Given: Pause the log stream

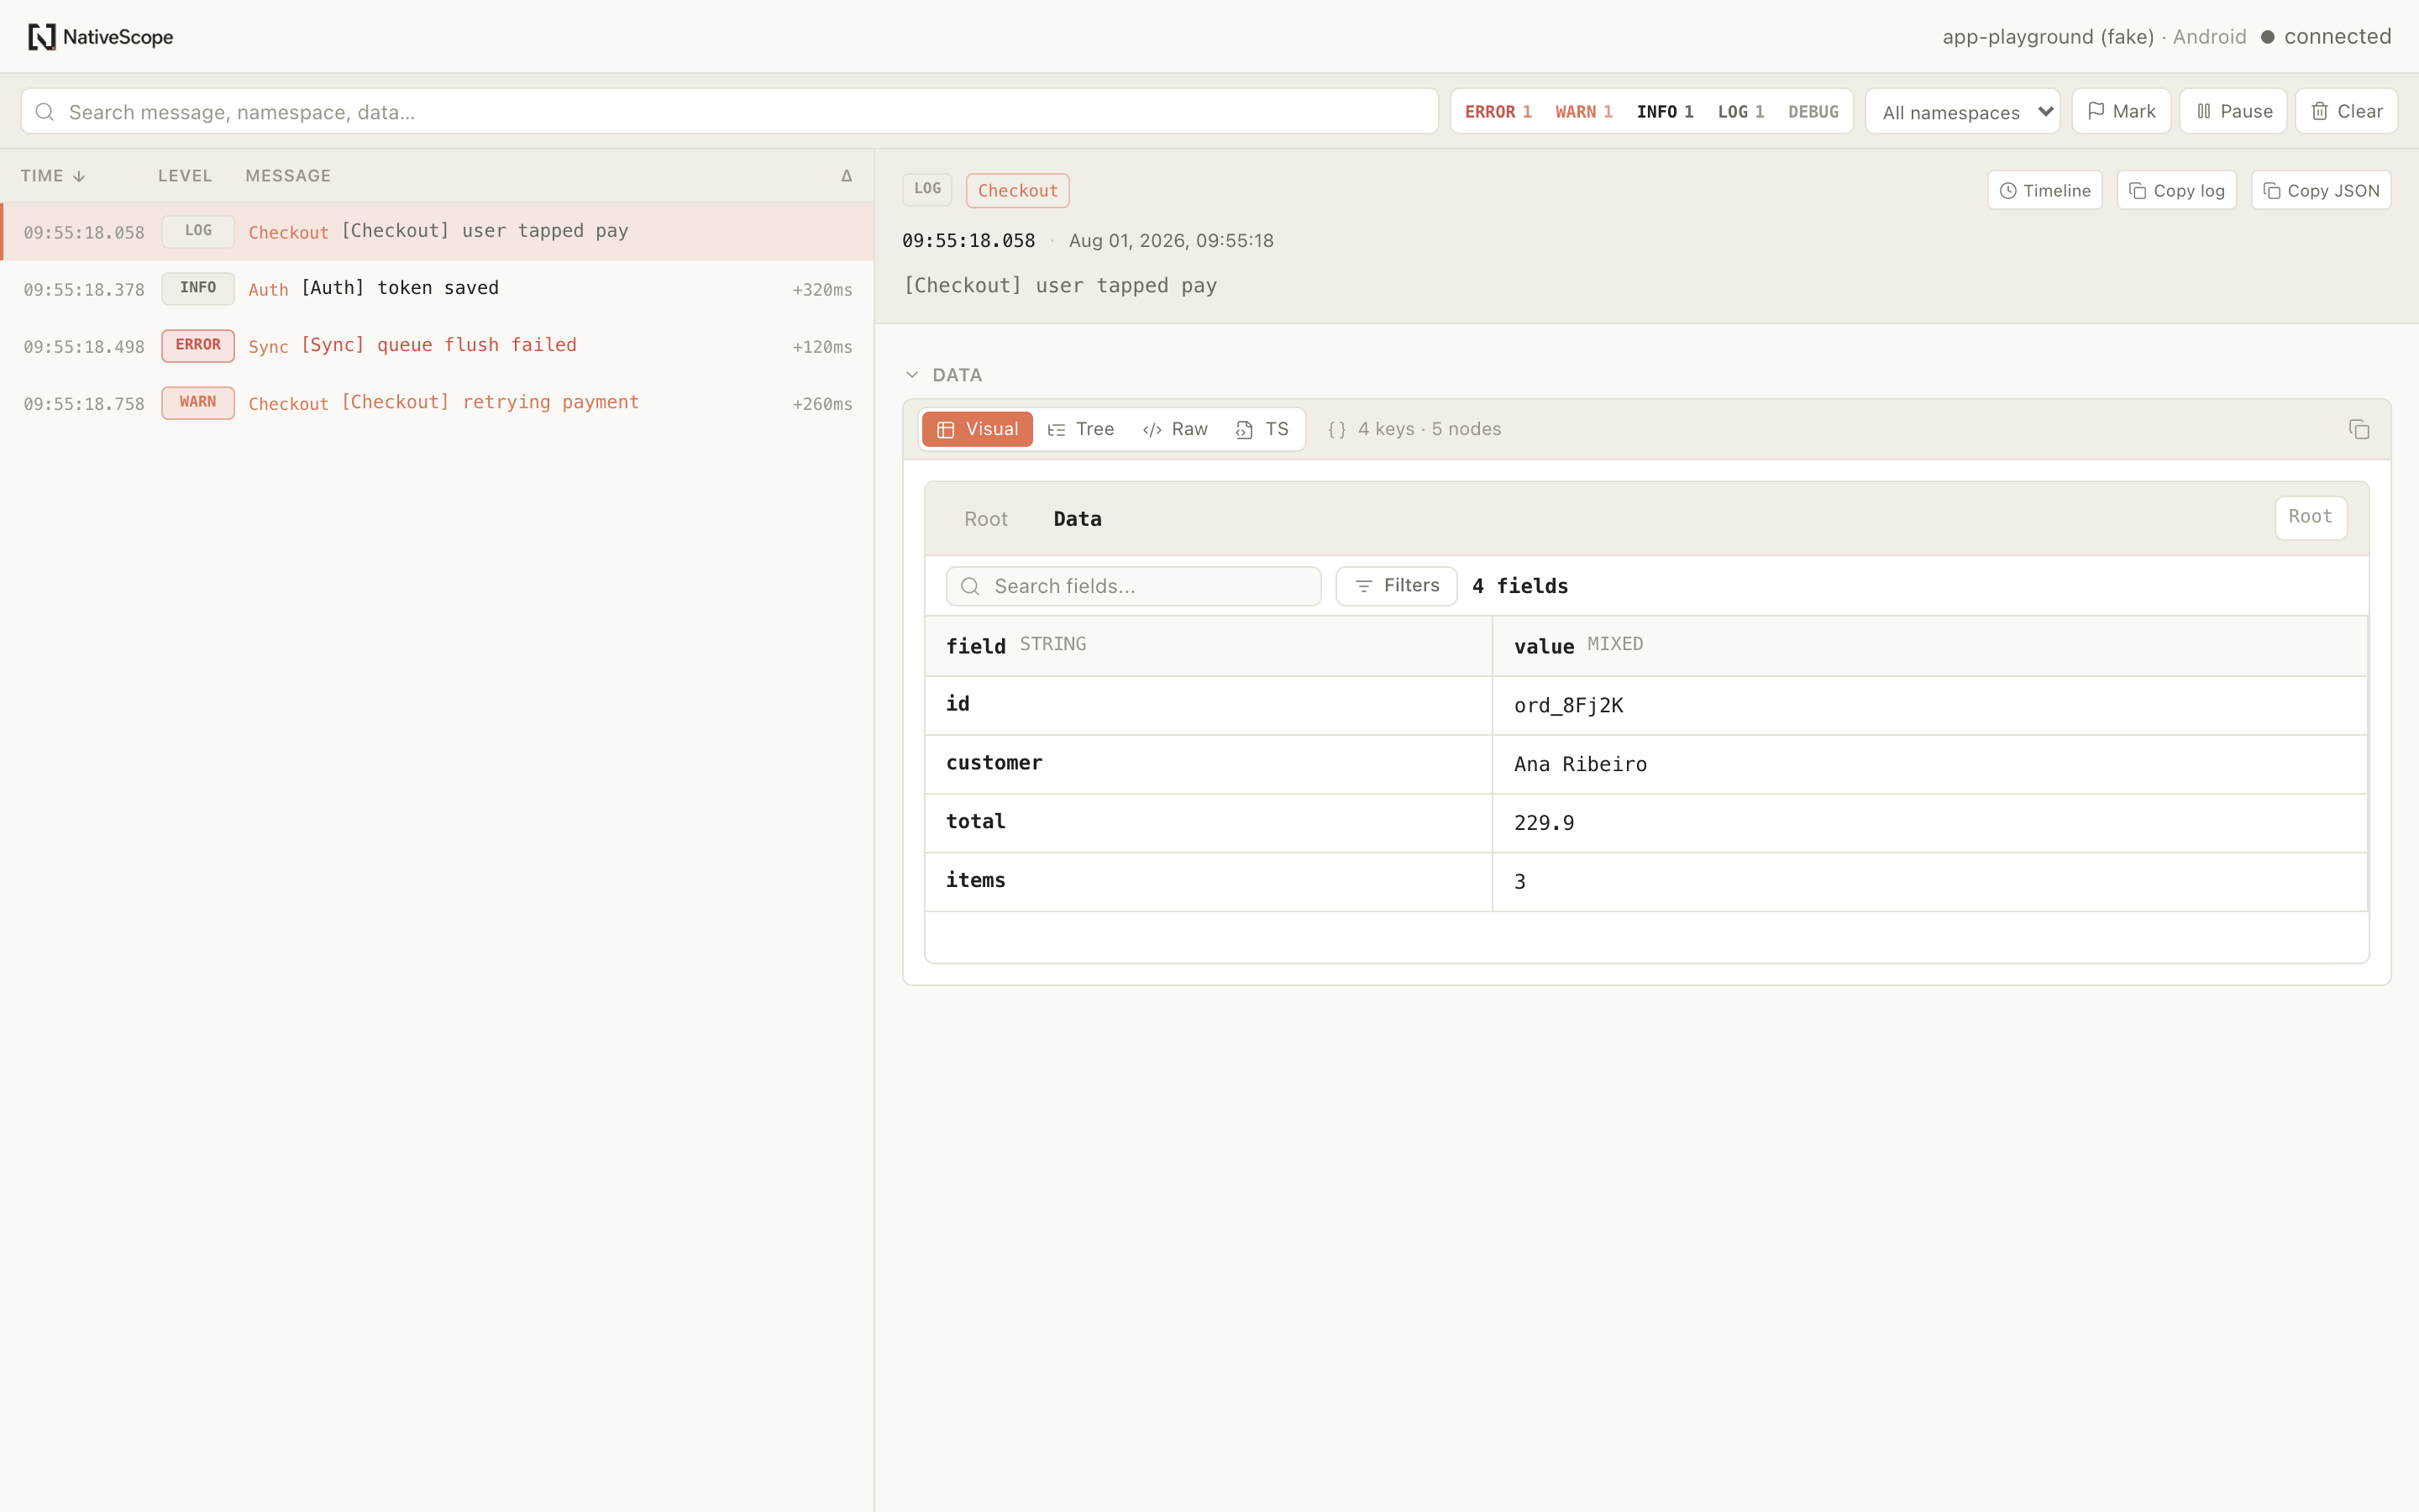Looking at the screenshot, I should pos(2233,111).
